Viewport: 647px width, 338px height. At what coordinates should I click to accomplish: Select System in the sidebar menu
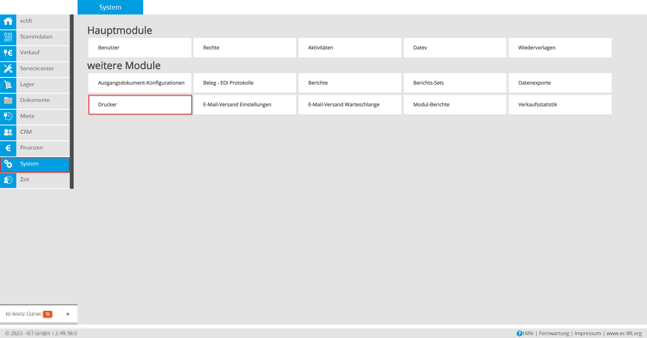[x=35, y=164]
